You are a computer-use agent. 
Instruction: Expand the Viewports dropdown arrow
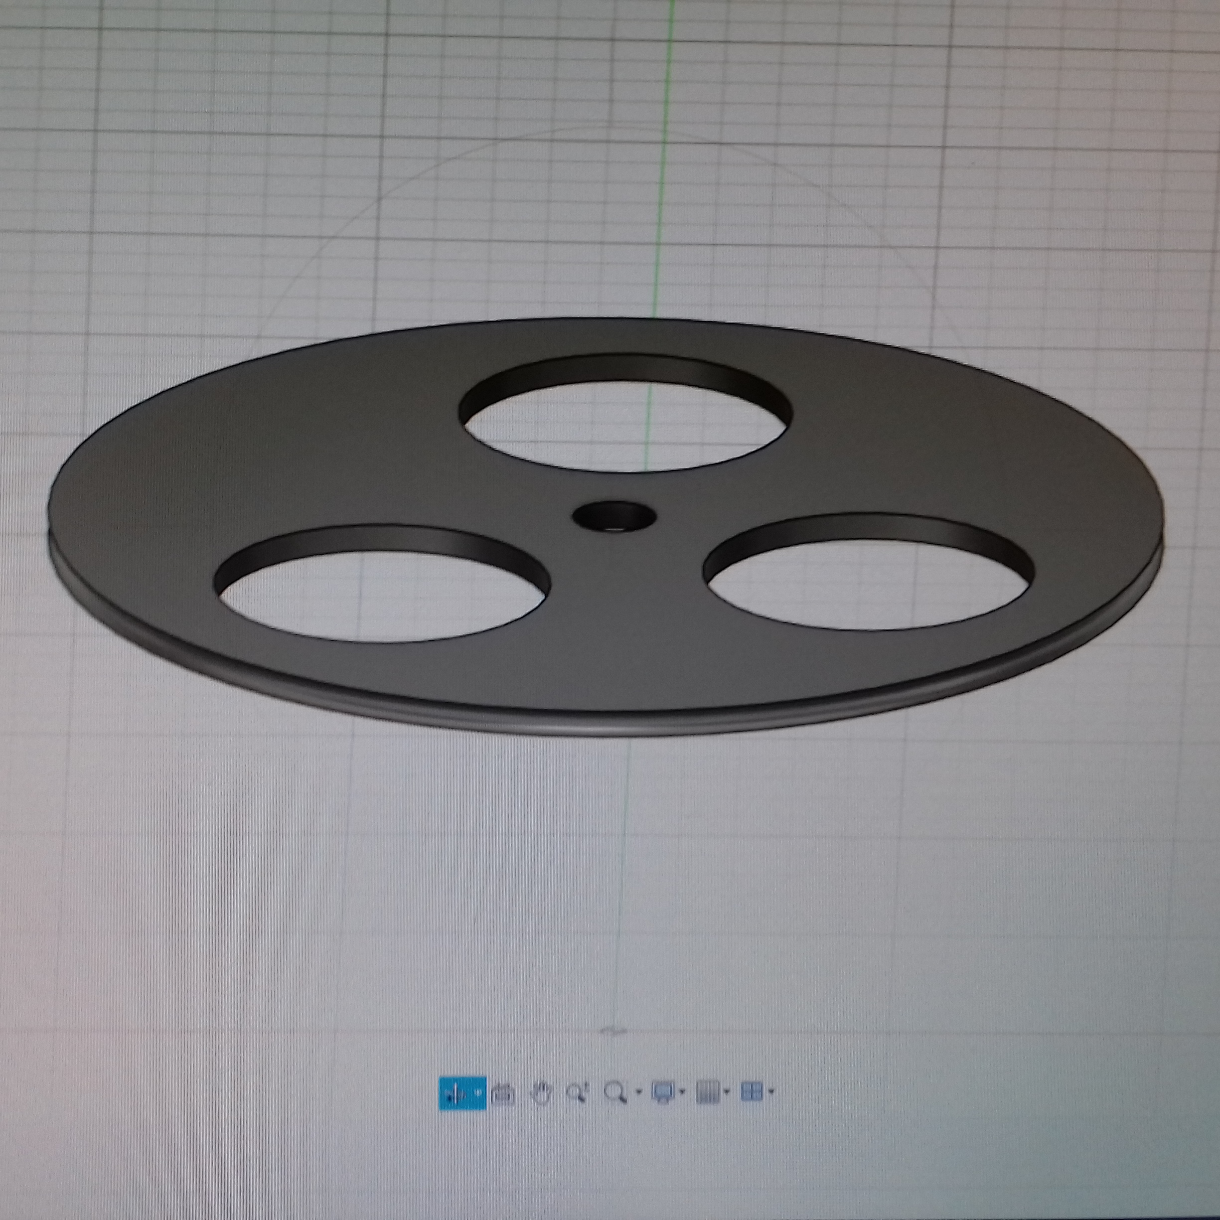click(x=771, y=1091)
